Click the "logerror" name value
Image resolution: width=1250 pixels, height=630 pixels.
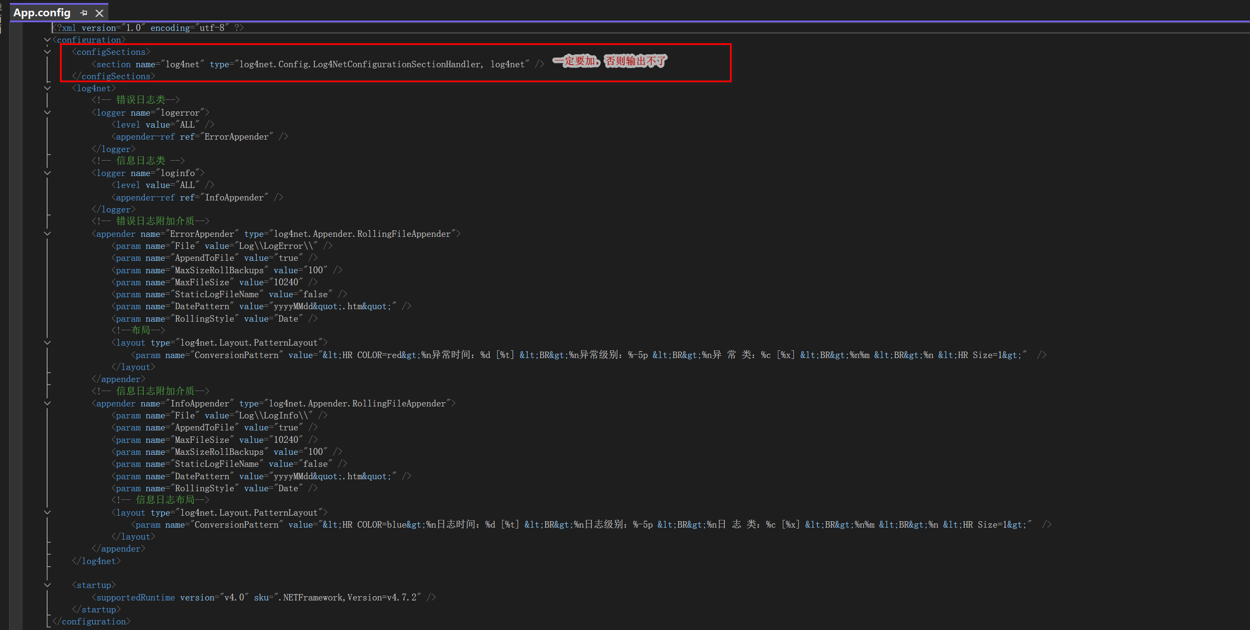180,113
